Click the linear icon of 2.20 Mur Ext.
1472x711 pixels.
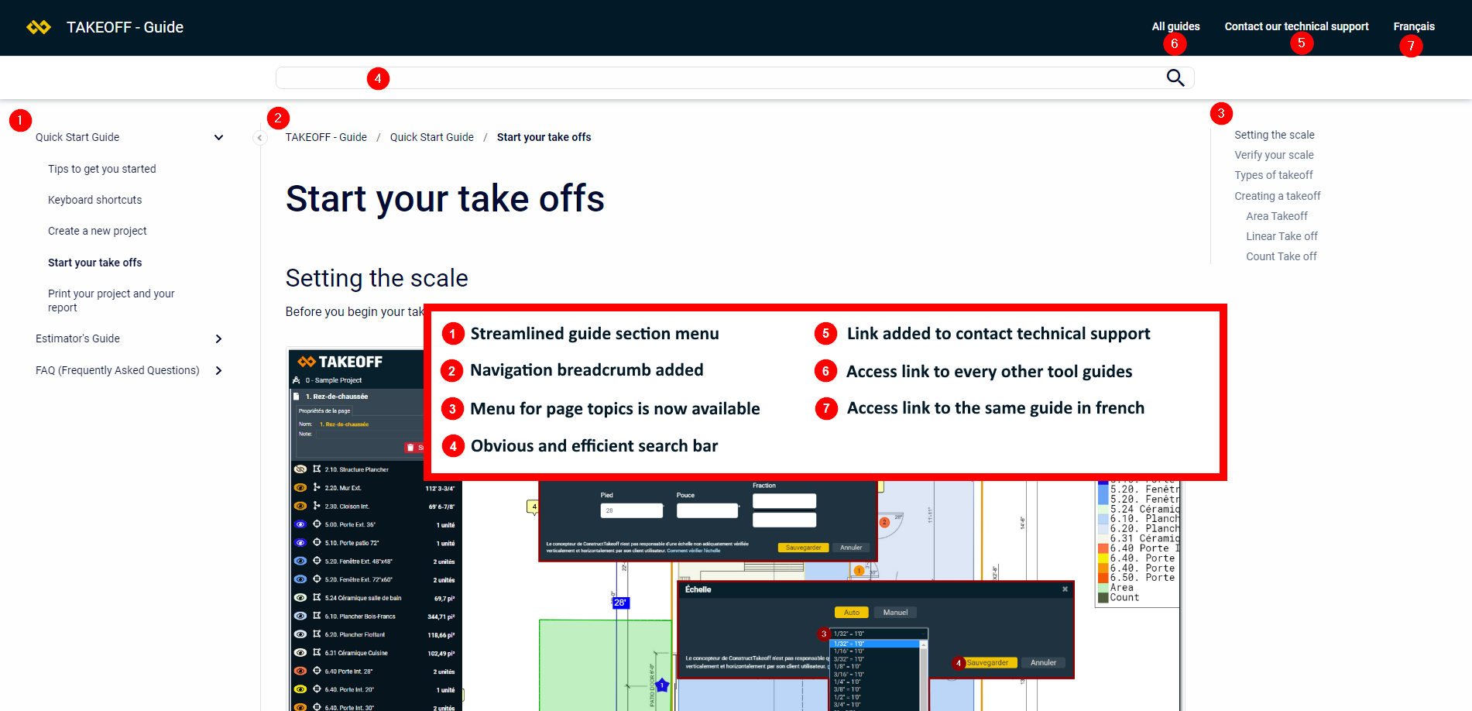coord(317,487)
